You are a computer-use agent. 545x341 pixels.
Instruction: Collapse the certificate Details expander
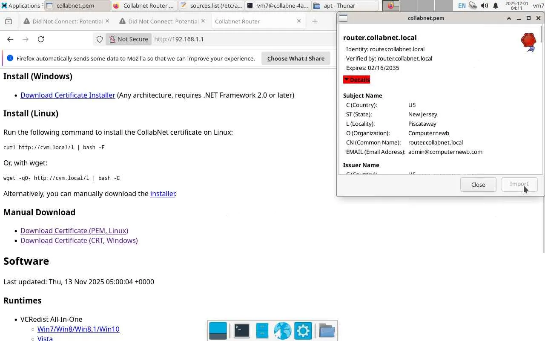pyautogui.click(x=357, y=80)
